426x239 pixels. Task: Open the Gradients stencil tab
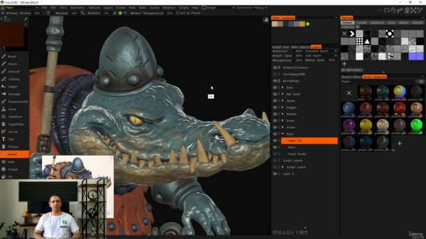[x=377, y=23]
